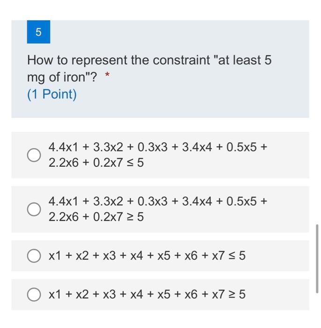
Task: Click the label text "x1 + x2 + x3 + x4 + x5 + x6 + x7 ≤ 5"
Action: tap(147, 256)
